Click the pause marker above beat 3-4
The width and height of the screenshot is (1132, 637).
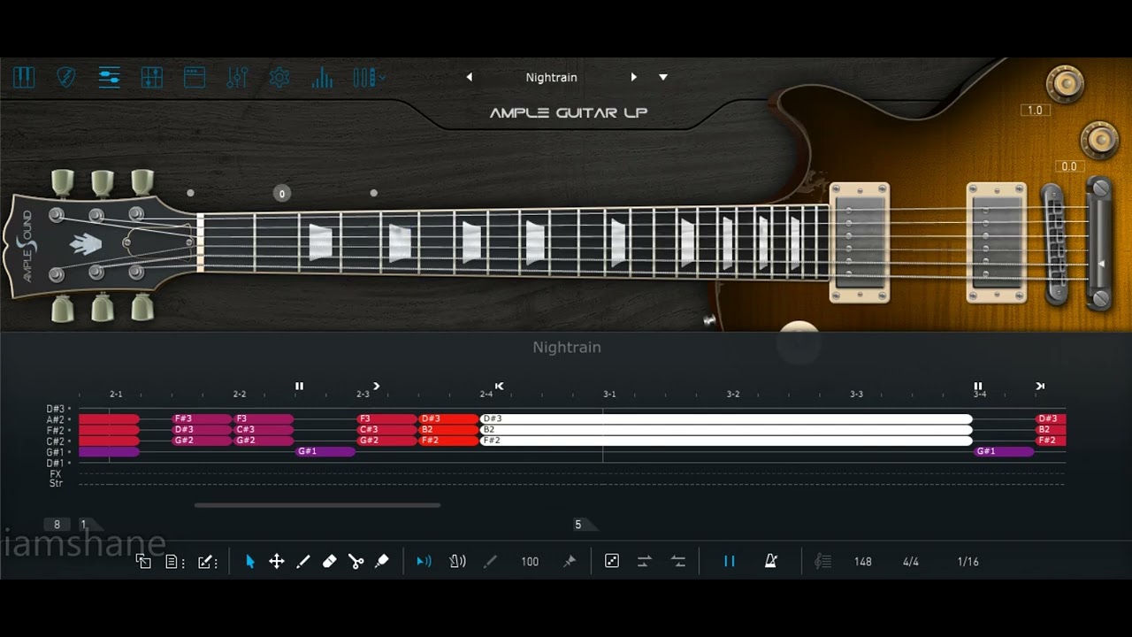pyautogui.click(x=978, y=386)
